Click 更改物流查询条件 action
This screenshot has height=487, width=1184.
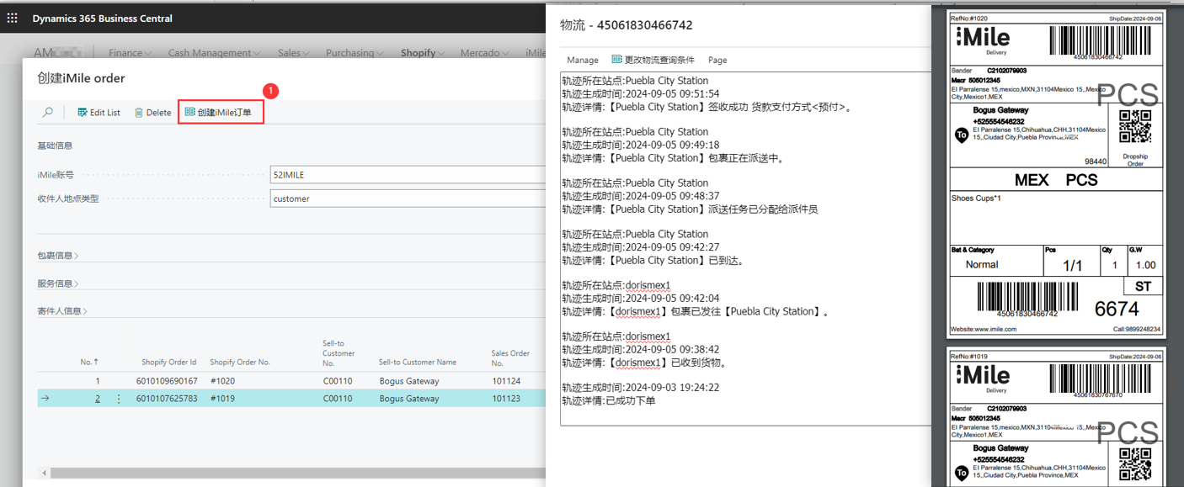coord(653,60)
